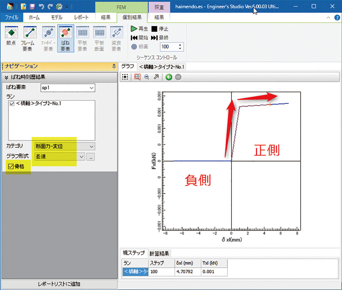Click the ステップ value 100 table cell
Image resolution: width=342 pixels, height=290 pixels.
162,272
